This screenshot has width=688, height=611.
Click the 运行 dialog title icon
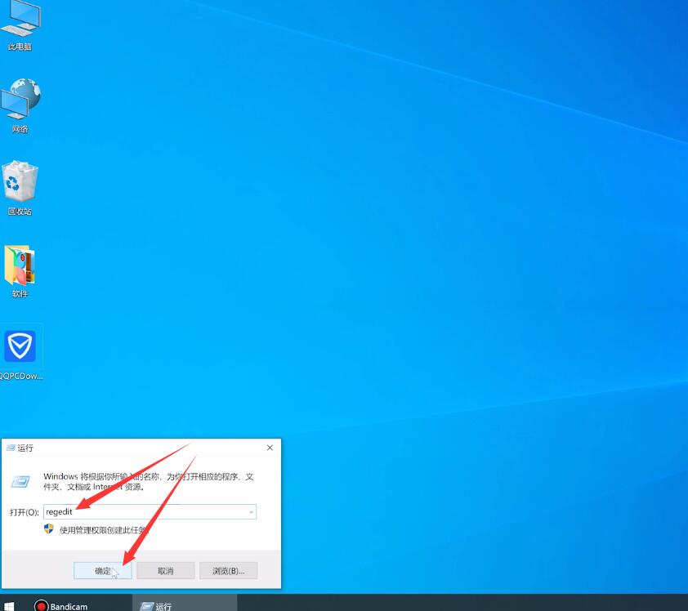tap(11, 448)
